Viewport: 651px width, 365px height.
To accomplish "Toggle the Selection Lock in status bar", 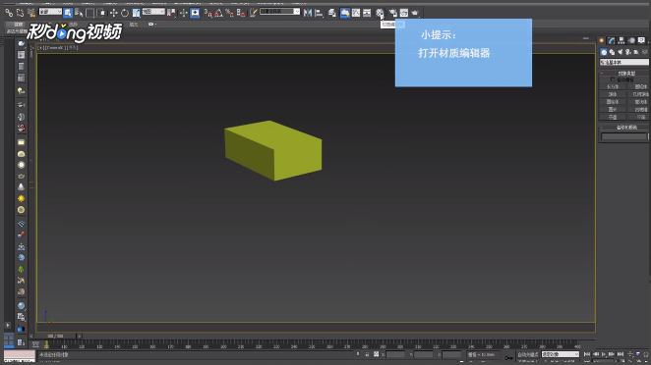I will 367,354.
